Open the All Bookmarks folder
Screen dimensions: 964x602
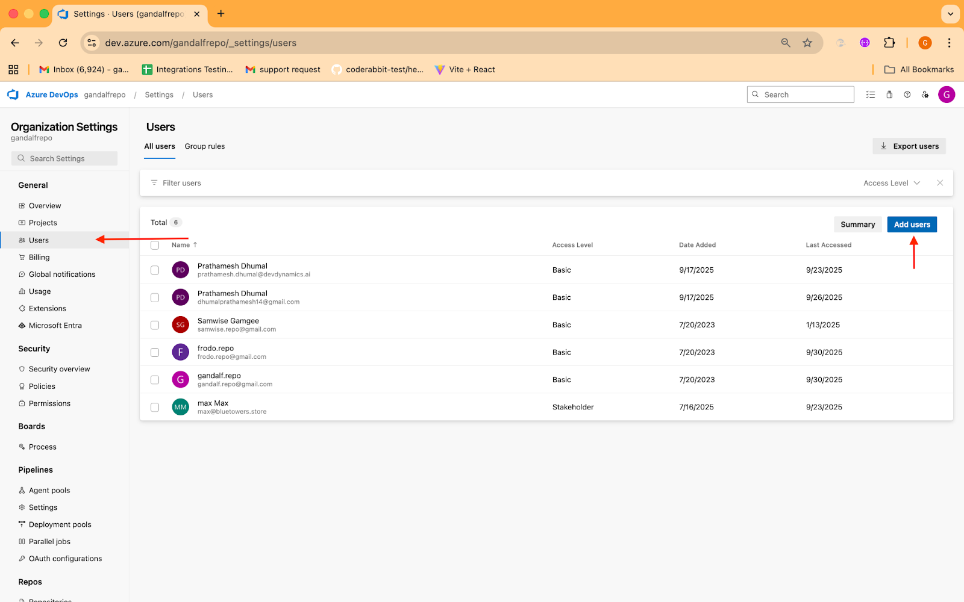[919, 69]
